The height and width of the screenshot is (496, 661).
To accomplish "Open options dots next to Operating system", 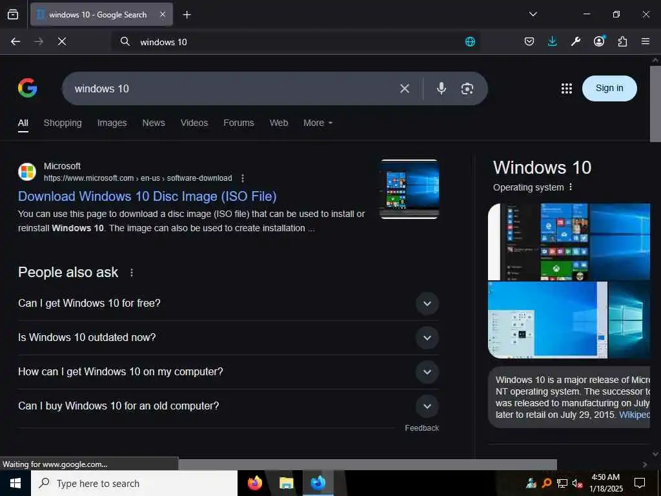I will [571, 187].
